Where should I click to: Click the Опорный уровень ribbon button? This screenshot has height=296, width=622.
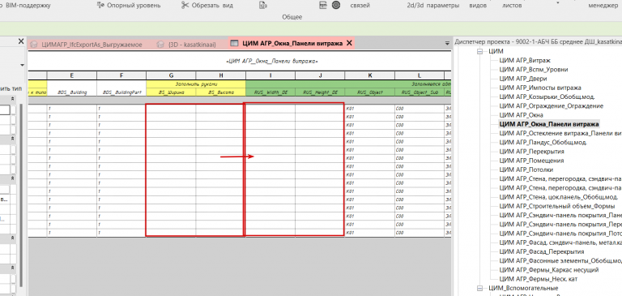click(129, 5)
